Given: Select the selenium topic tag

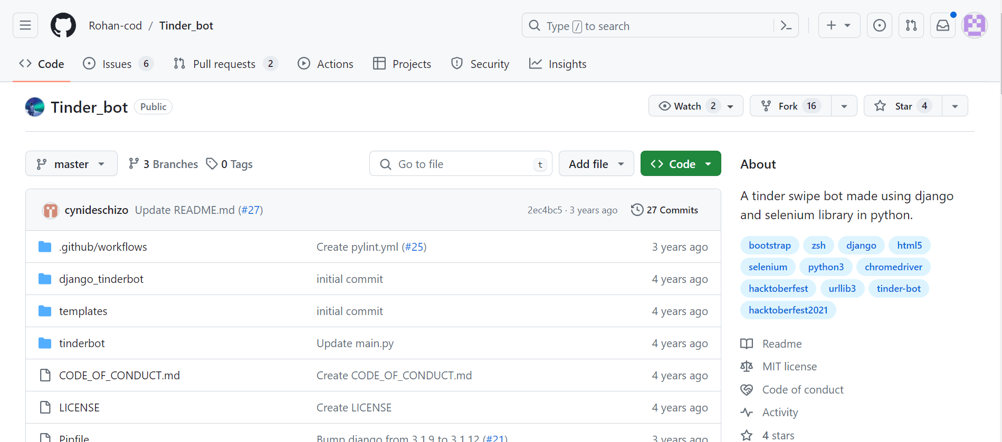Looking at the screenshot, I should click(768, 267).
